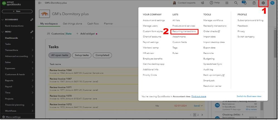Switch to the Cash flow tab
The height and width of the screenshot is (120, 278).
click(x=93, y=24)
